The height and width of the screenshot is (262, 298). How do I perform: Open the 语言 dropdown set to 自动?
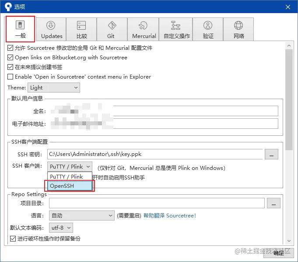coord(82,216)
